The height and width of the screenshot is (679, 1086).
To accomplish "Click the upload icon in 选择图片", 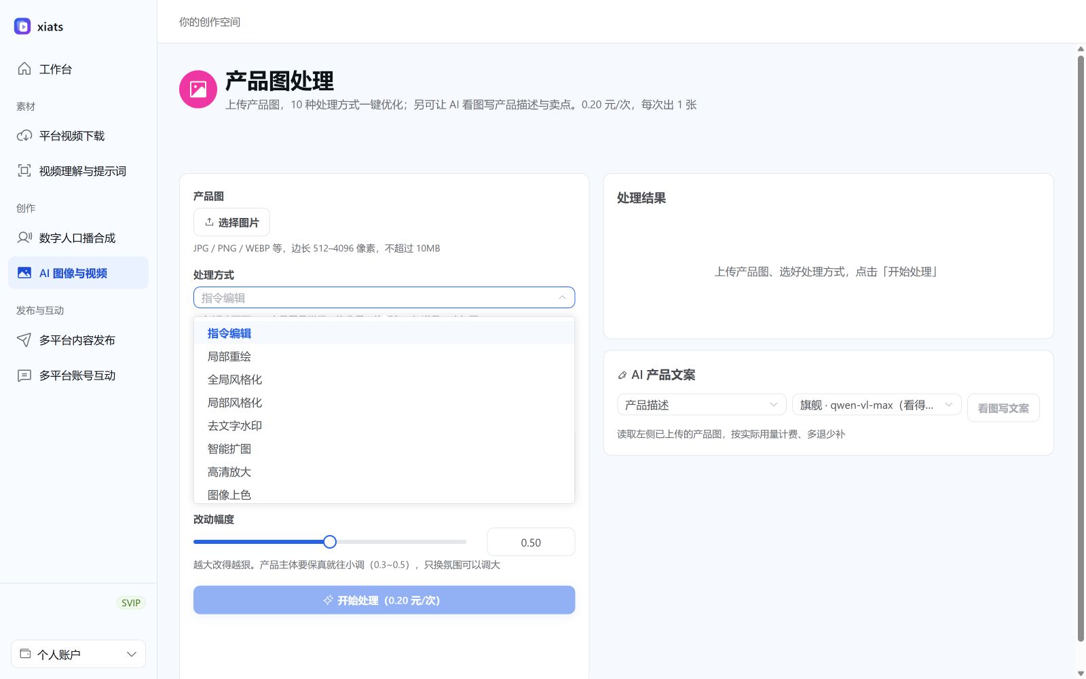I will coord(209,222).
